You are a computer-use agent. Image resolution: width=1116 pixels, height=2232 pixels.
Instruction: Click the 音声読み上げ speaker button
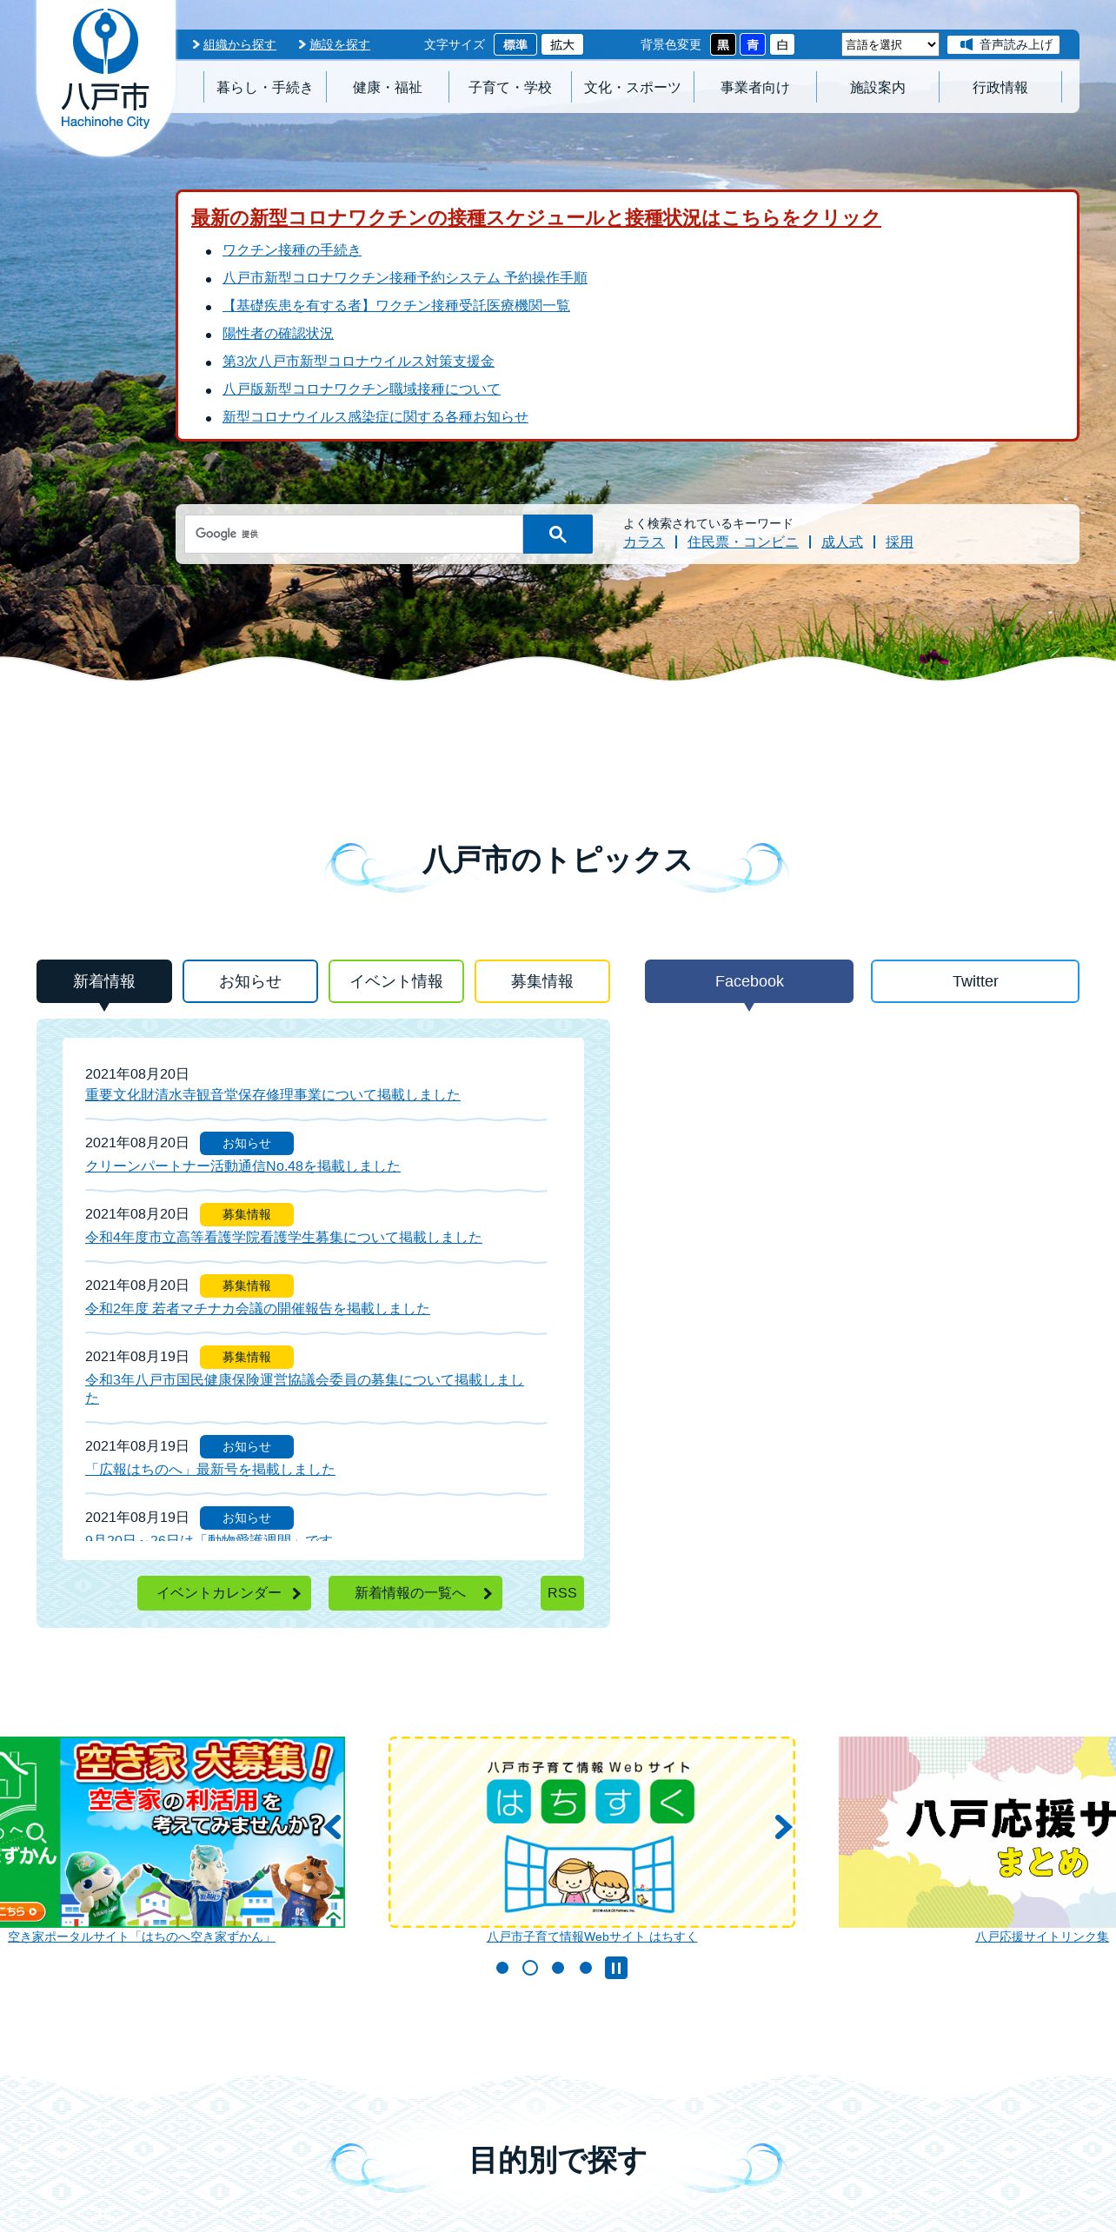[1003, 44]
